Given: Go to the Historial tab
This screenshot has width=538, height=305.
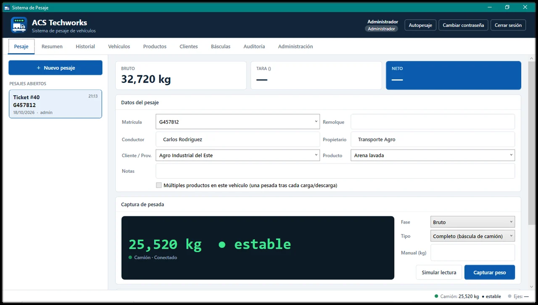Looking at the screenshot, I should 85,47.
